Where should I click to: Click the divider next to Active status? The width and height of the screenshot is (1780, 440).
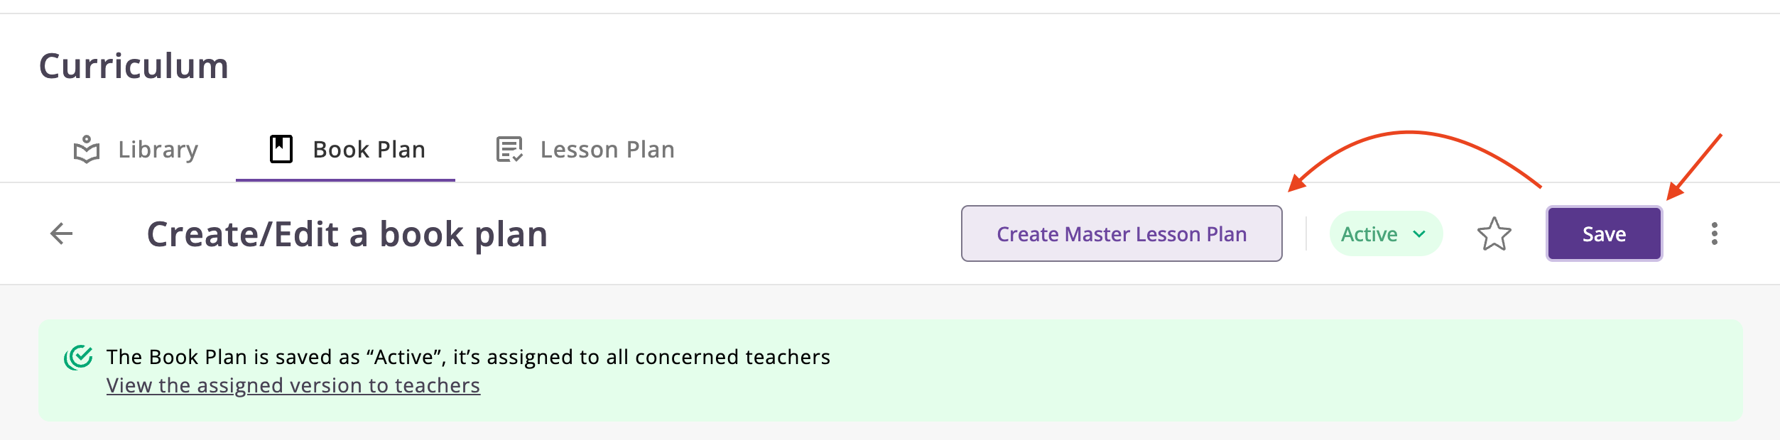(1306, 233)
